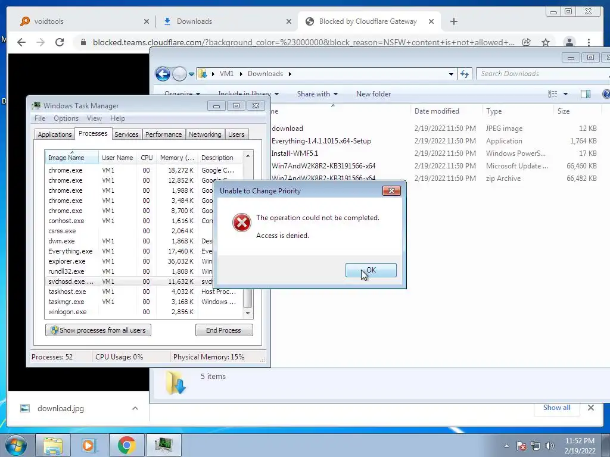Sort processes by Image Name column
The height and width of the screenshot is (457, 610).
pos(71,157)
